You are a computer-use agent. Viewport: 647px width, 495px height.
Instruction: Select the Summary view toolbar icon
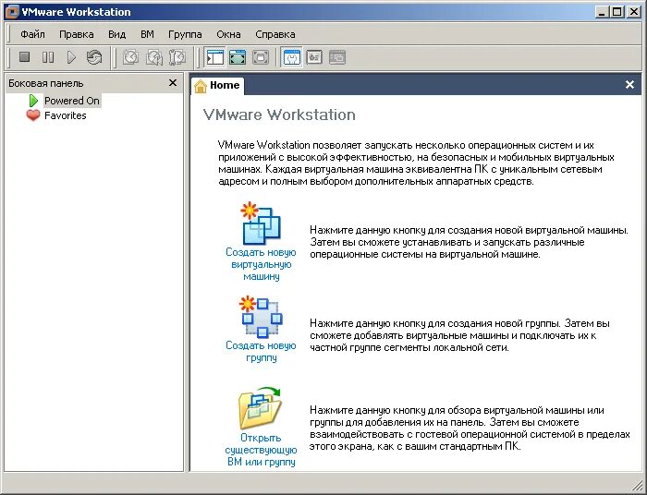click(292, 57)
